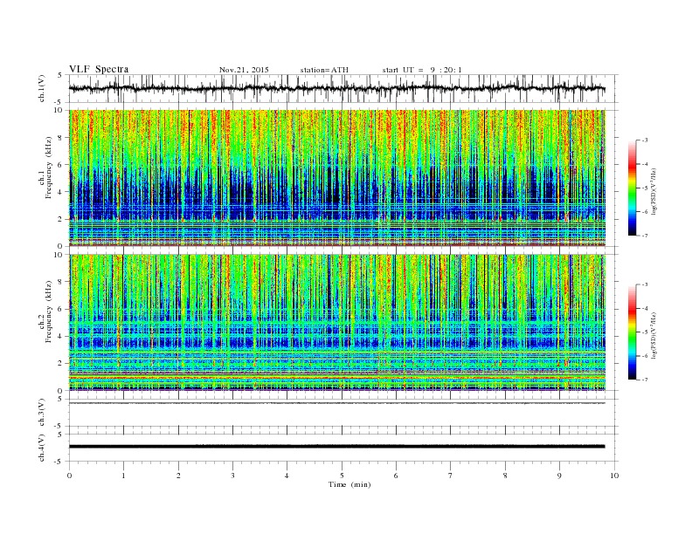Click the "5" minute tick label

pos(342,476)
